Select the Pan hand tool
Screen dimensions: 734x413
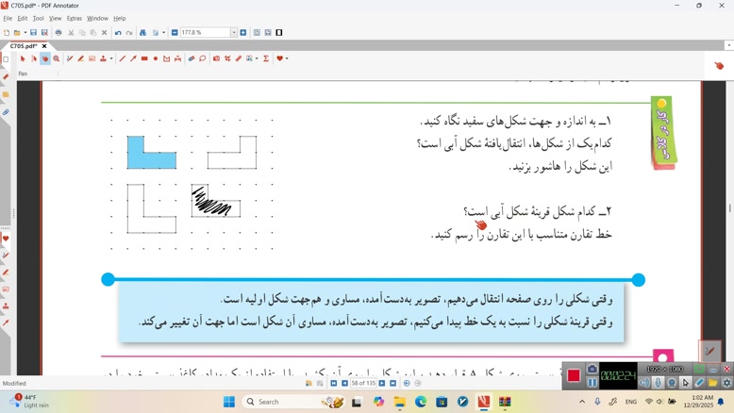(44, 58)
